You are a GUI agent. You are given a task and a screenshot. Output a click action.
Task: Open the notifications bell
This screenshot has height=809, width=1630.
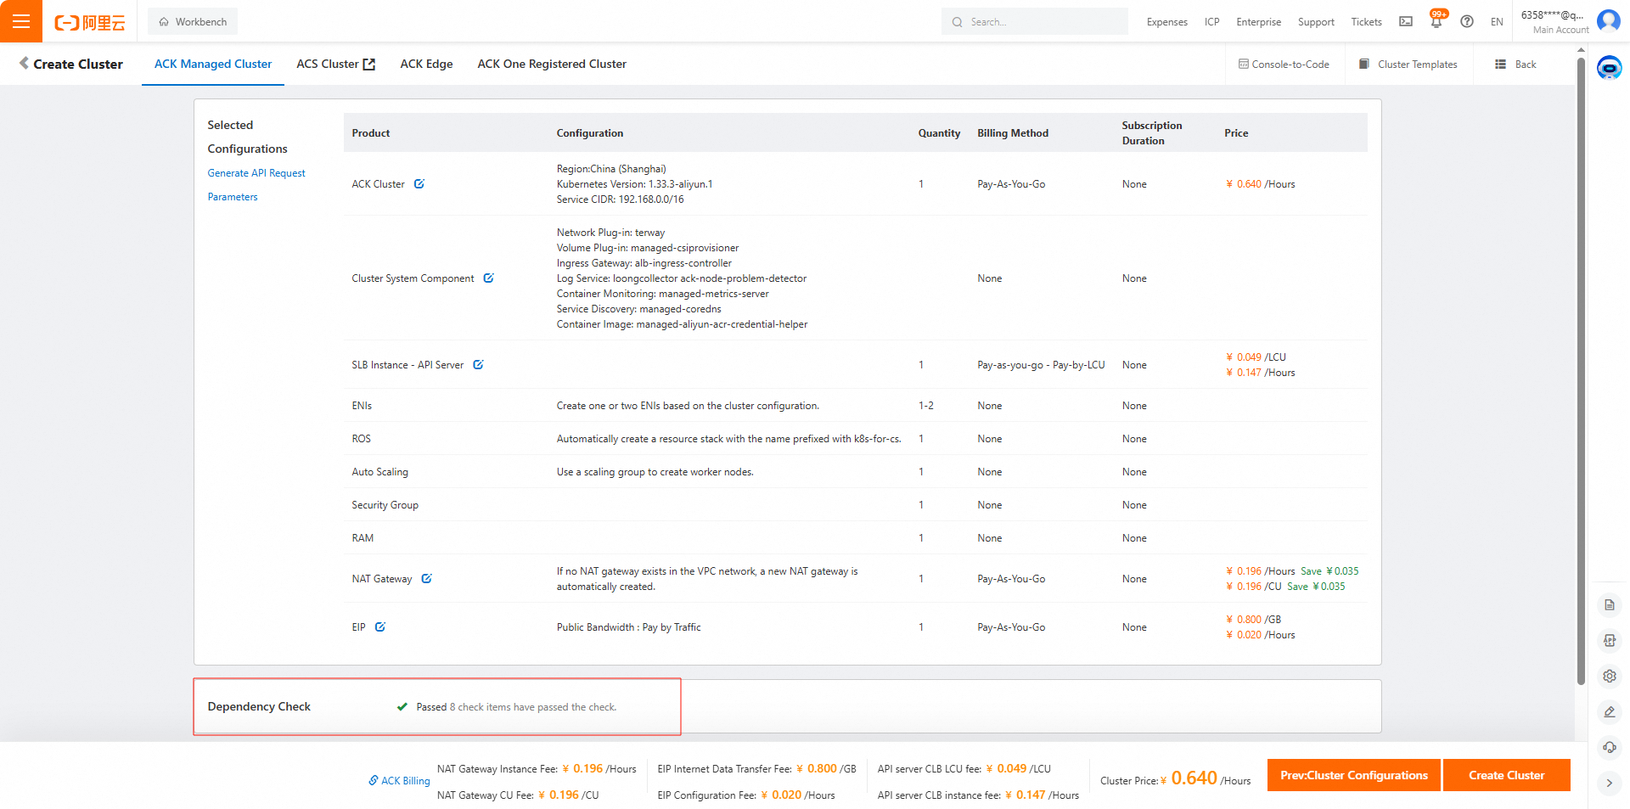coord(1436,22)
